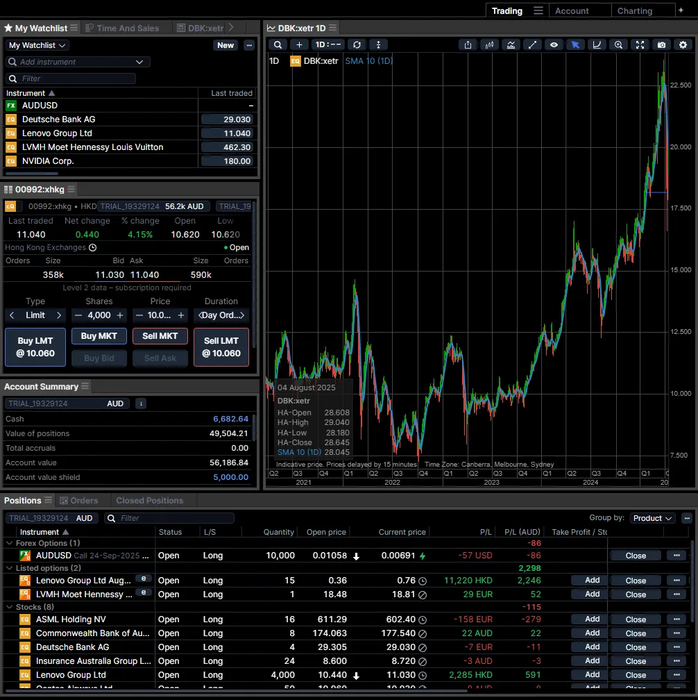Toggle the eye visibility icon in chart toolbar

tap(554, 44)
